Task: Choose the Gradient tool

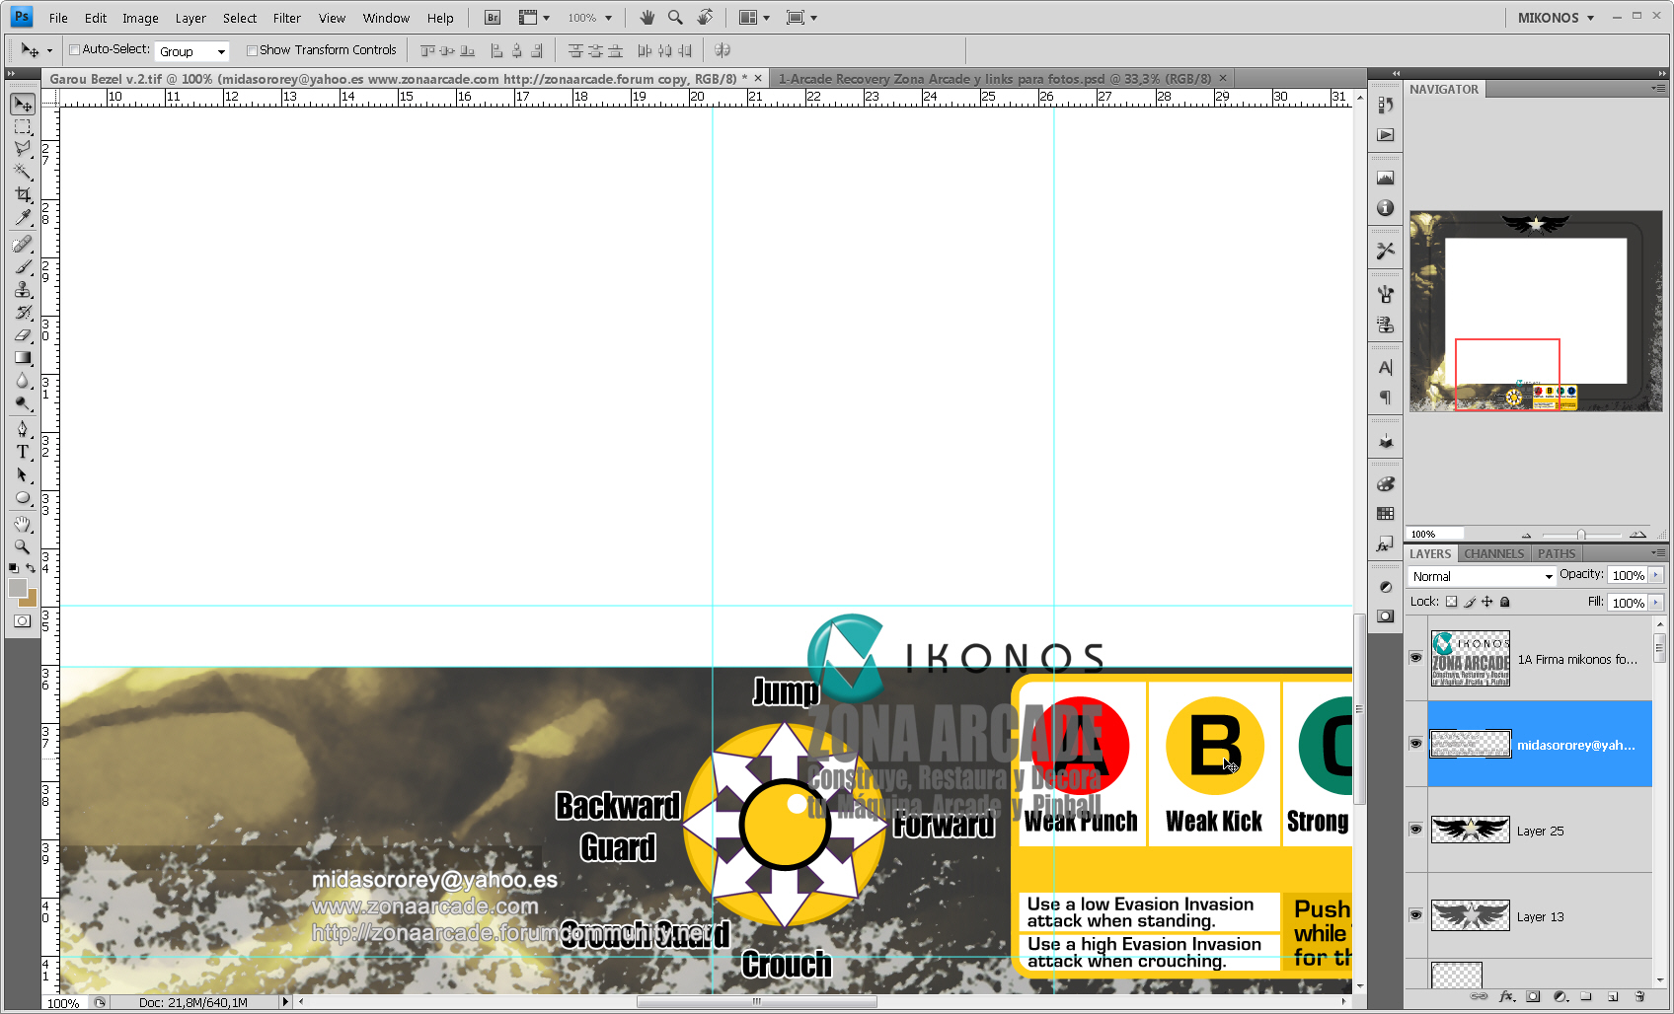Action: [23, 357]
